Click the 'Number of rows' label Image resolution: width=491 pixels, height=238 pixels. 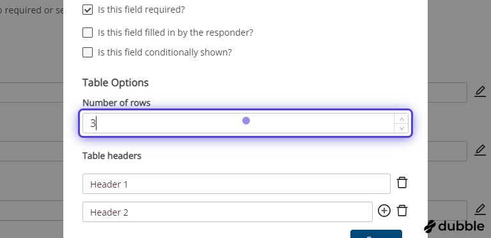pos(116,103)
